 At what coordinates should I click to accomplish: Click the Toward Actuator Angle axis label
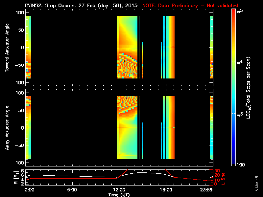[x=7, y=48]
